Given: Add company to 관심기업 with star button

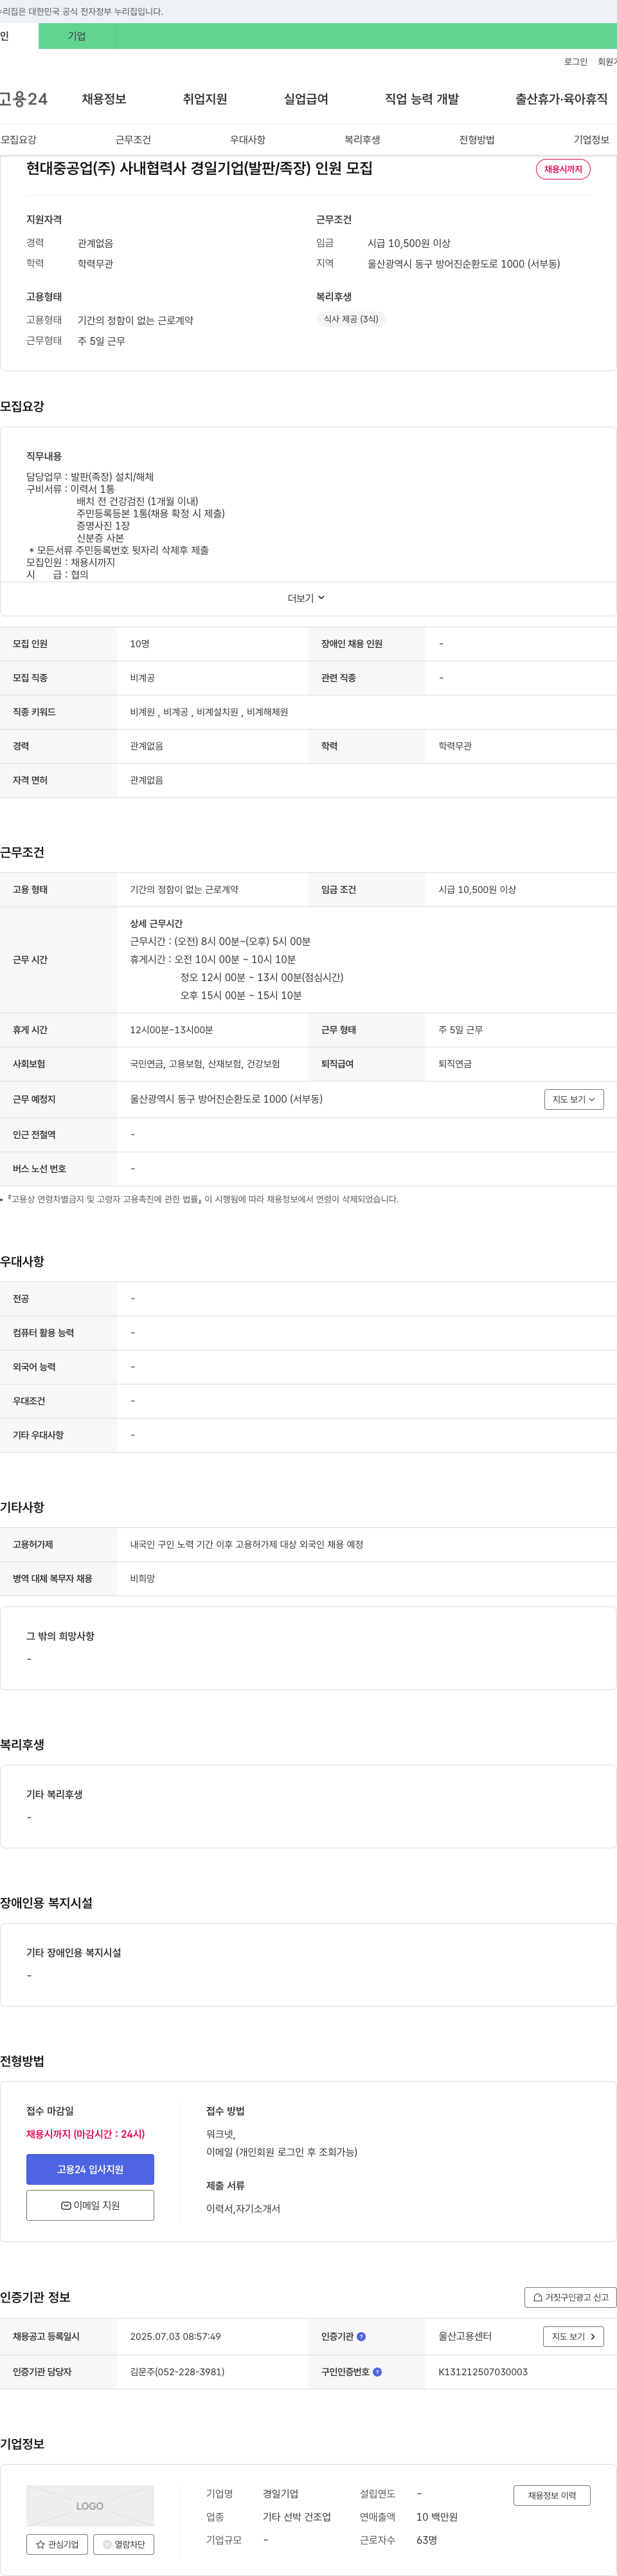Looking at the screenshot, I should 57,2544.
